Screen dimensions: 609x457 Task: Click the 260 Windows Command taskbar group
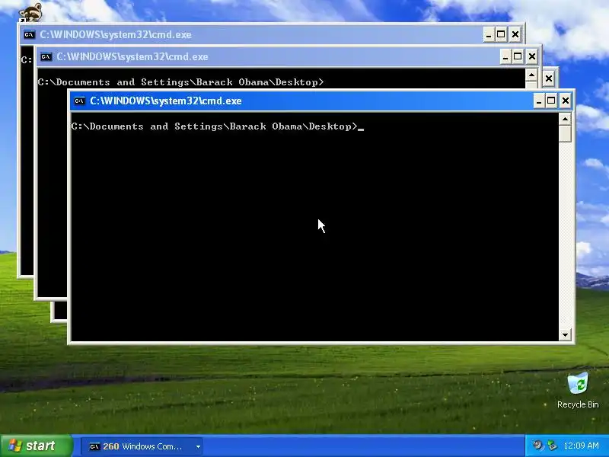tap(142, 446)
